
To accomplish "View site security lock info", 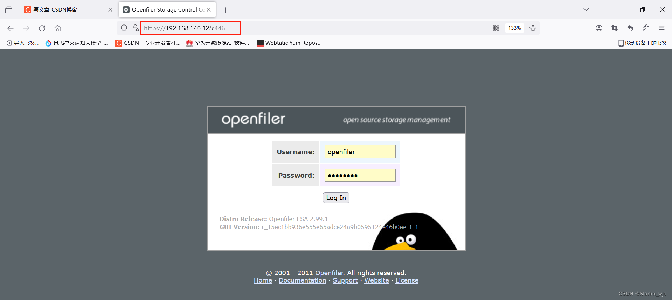I will [136, 28].
